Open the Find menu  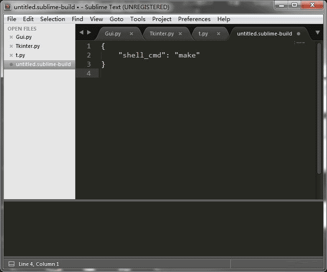tap(78, 19)
